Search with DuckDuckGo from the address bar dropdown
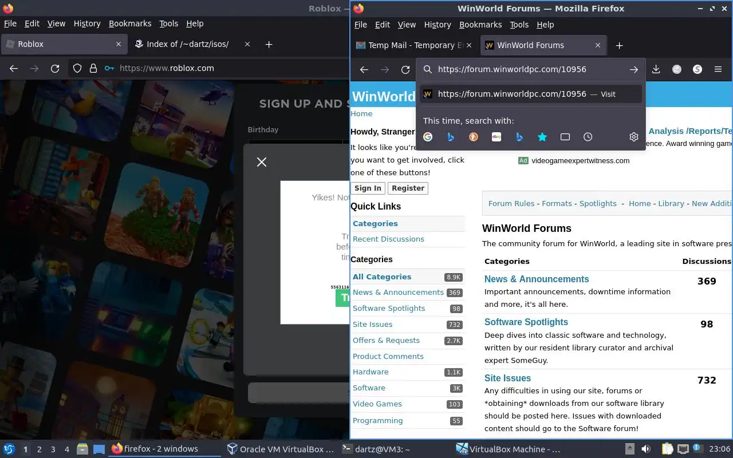The width and height of the screenshot is (733, 458). click(474, 137)
